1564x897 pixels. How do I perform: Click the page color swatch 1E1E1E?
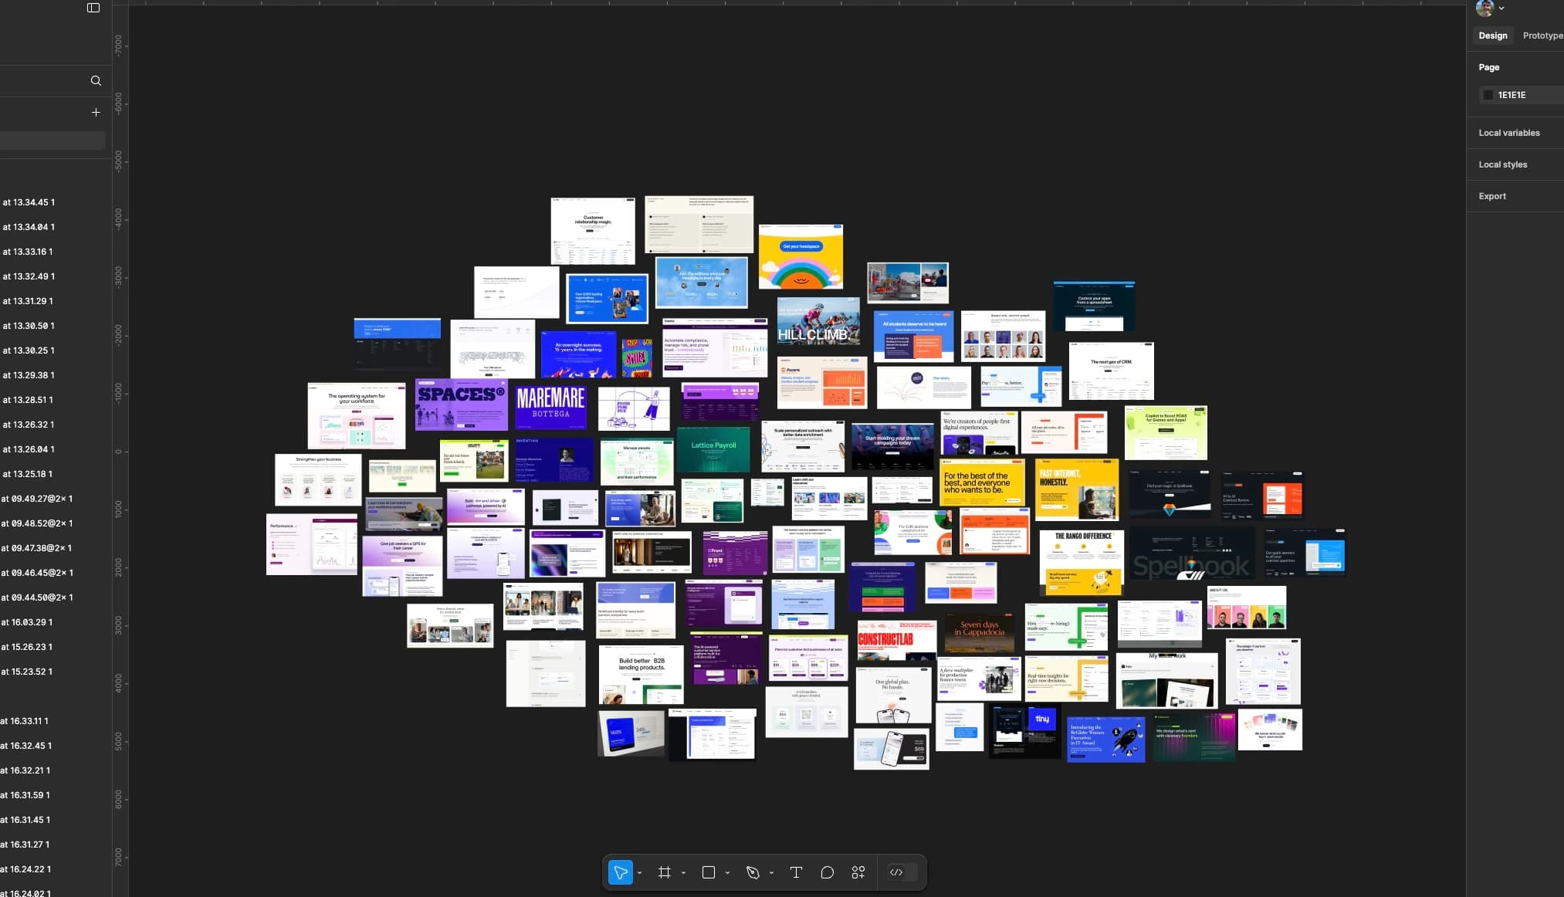point(1488,95)
